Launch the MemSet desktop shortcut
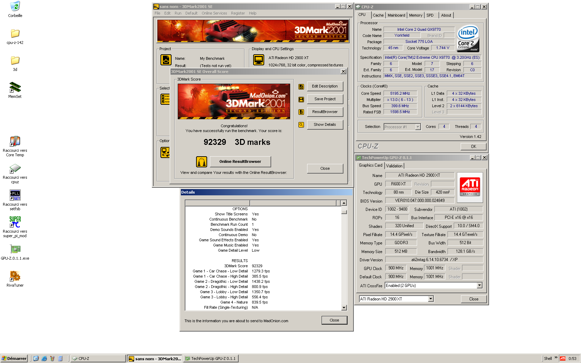 click(15, 87)
